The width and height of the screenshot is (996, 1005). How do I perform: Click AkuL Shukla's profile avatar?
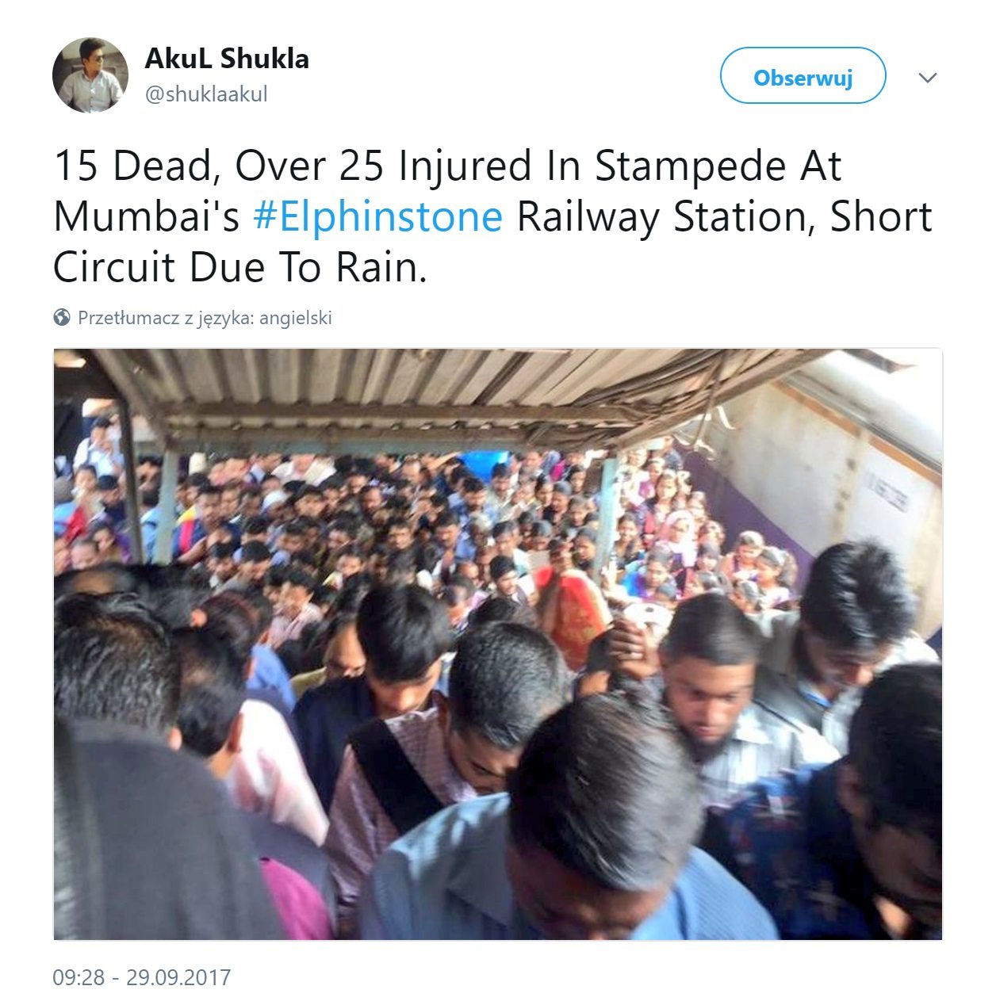[90, 75]
